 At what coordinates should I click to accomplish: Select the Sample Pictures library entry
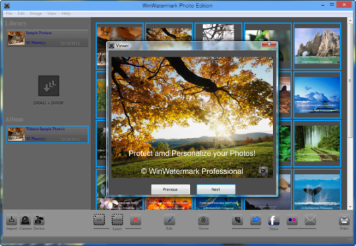pos(47,38)
